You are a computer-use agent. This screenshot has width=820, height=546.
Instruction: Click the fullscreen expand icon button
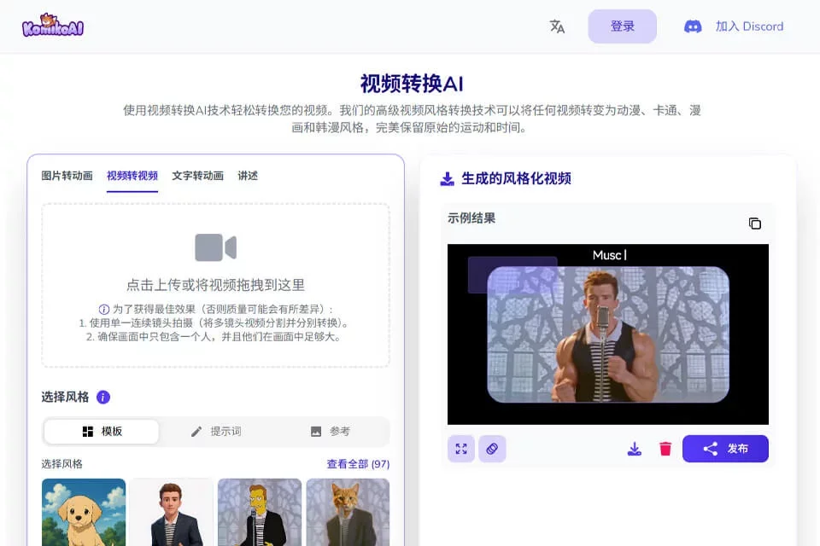(461, 449)
